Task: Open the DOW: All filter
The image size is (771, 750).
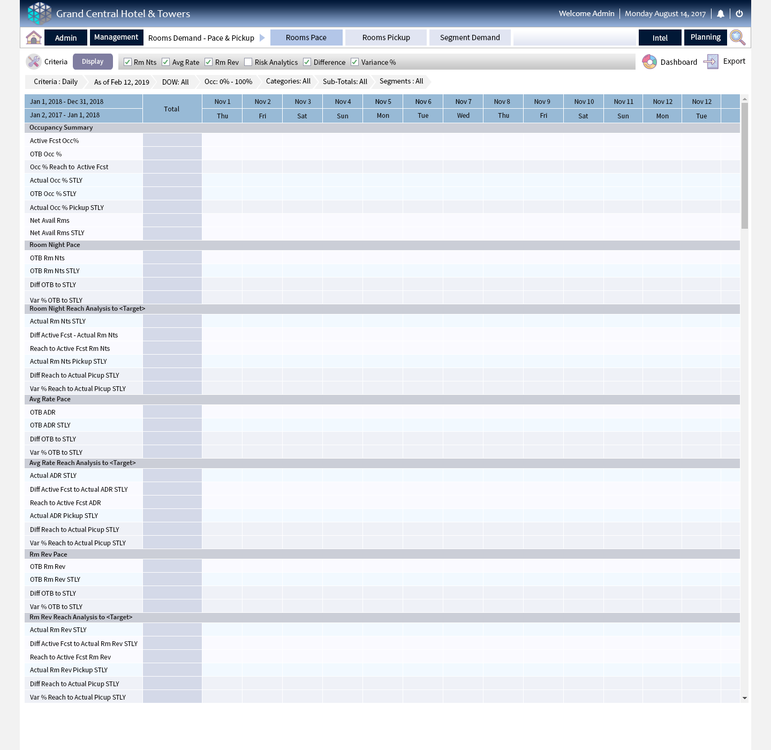Action: coord(175,82)
